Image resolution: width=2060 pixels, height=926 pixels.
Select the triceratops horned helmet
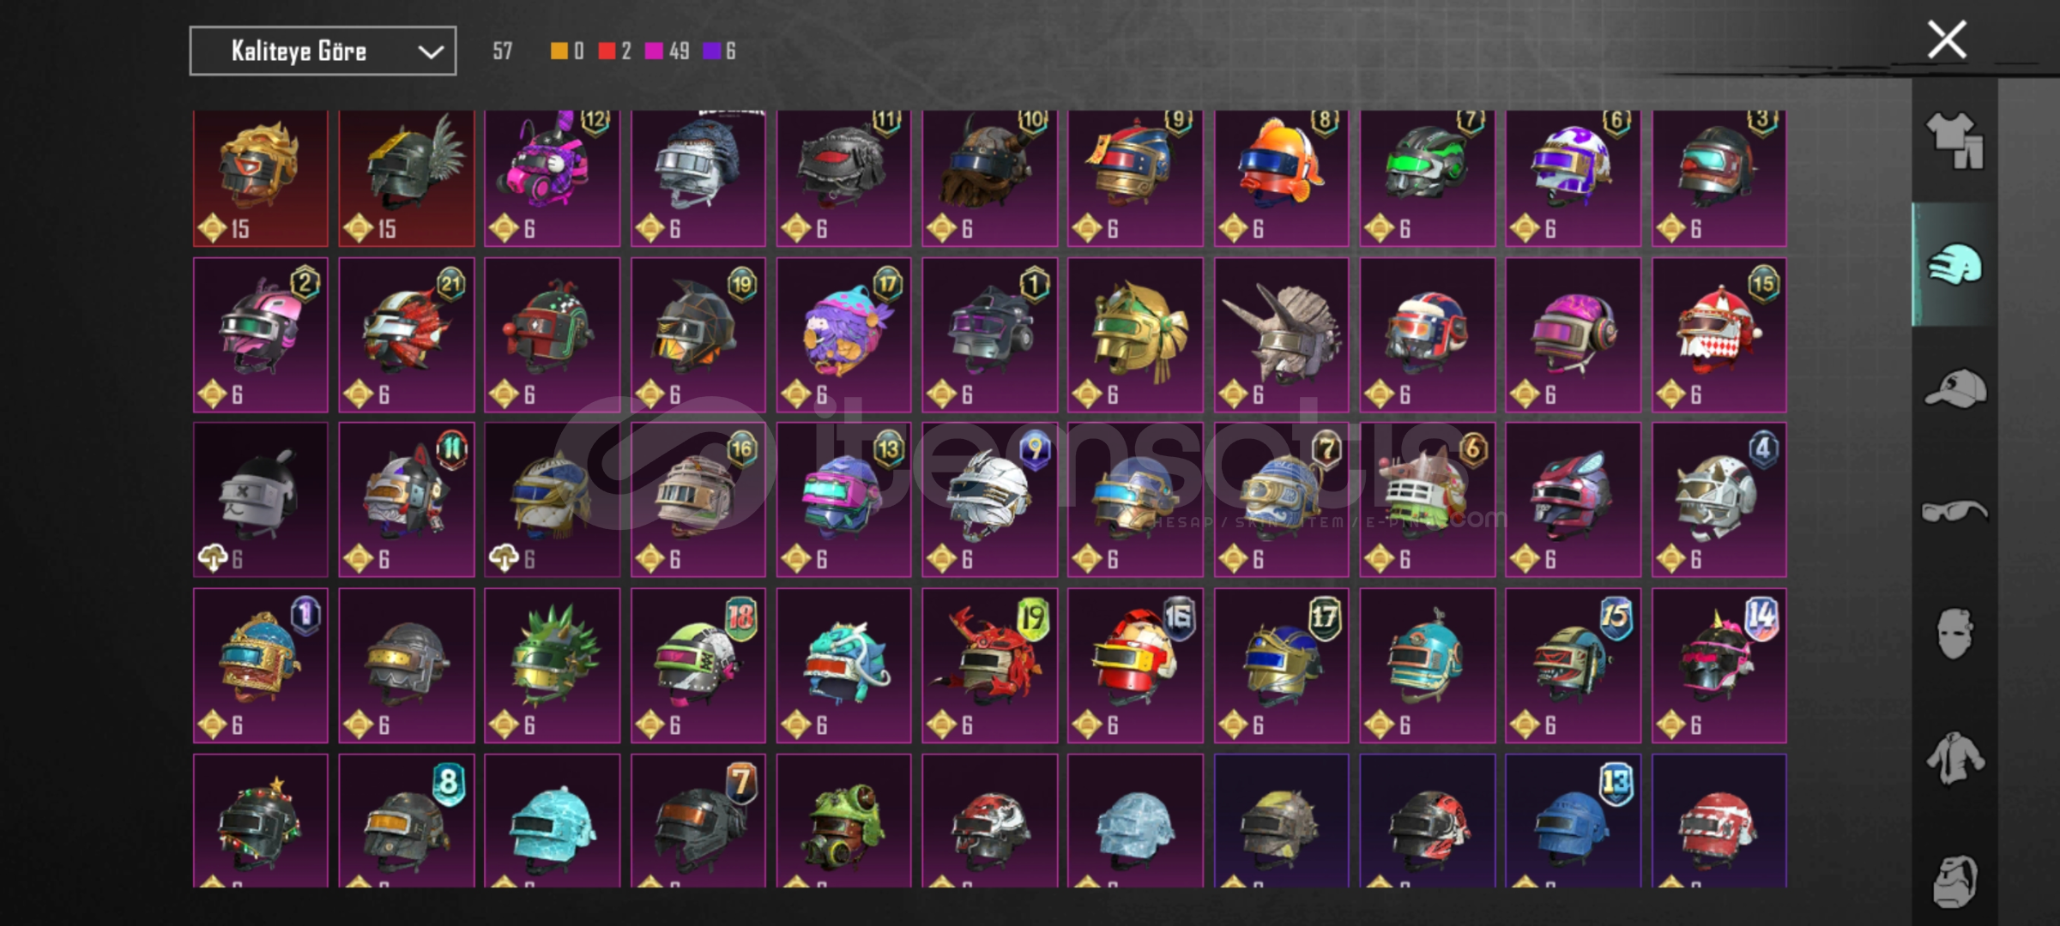(1281, 334)
